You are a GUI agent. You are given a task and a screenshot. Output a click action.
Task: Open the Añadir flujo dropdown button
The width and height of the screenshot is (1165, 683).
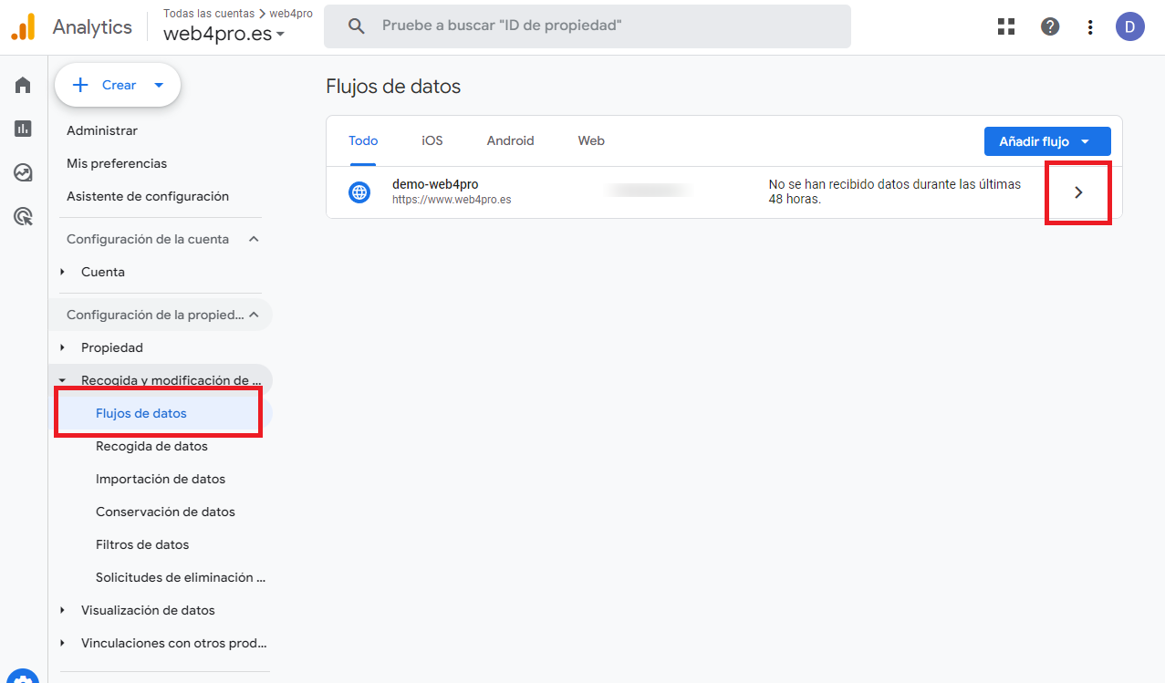1046,141
